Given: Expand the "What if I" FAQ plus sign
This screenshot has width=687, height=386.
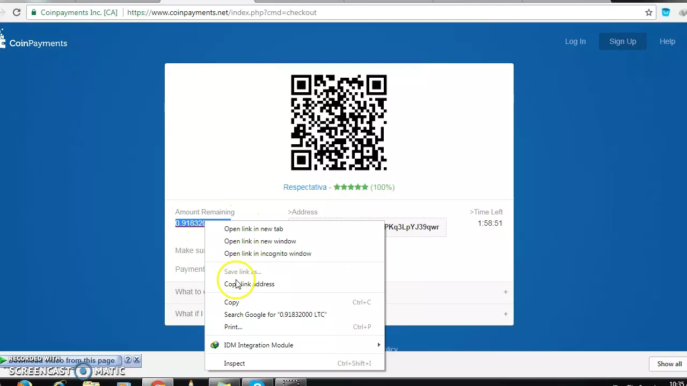Looking at the screenshot, I should pyautogui.click(x=506, y=314).
